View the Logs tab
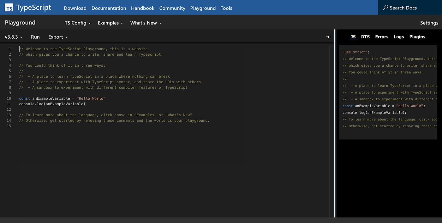This screenshot has height=223, width=442. pyautogui.click(x=399, y=37)
